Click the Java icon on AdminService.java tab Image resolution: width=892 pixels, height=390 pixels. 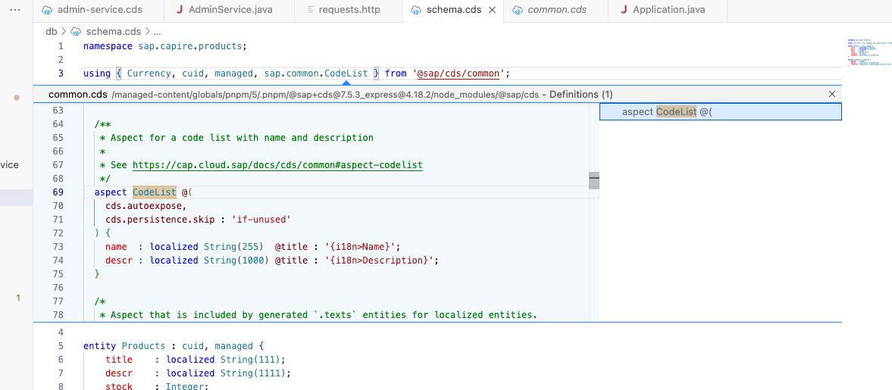[179, 11]
